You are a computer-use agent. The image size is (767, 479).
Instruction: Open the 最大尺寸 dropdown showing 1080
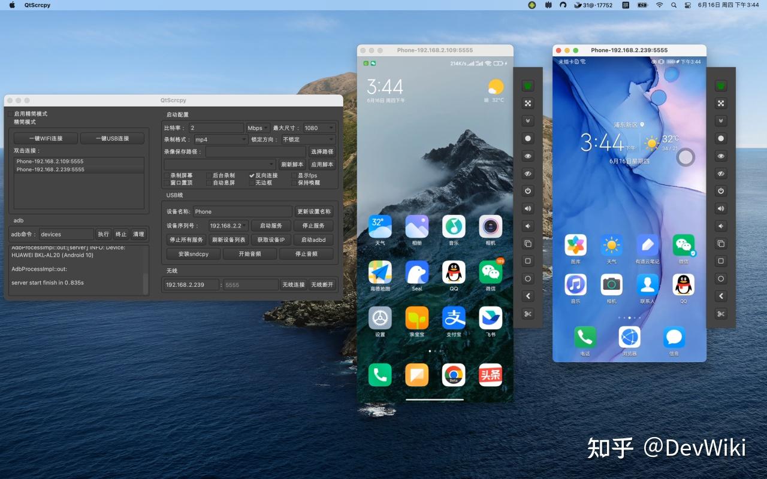coord(318,128)
